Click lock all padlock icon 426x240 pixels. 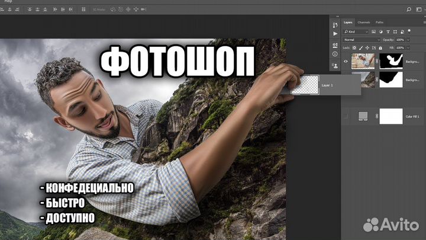[x=380, y=48]
